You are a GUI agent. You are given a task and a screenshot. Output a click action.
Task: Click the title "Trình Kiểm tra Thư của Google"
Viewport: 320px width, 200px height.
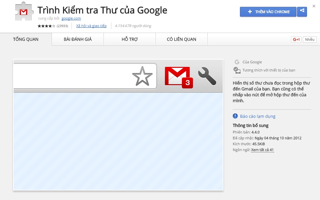tap(102, 10)
